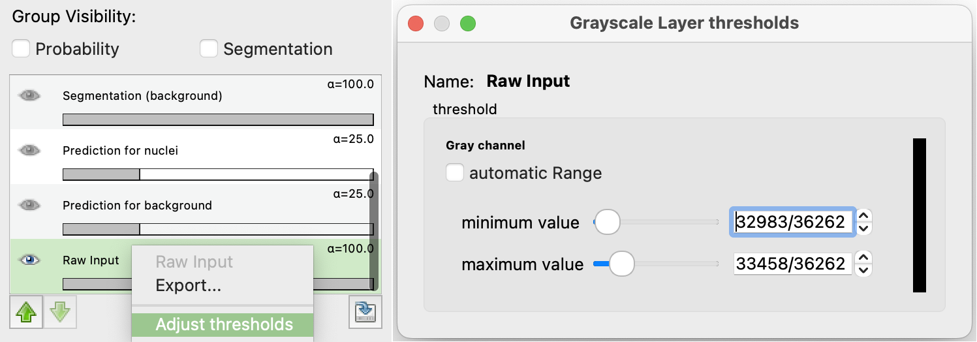Check the Segmentation group visibility checkbox

pos(209,49)
